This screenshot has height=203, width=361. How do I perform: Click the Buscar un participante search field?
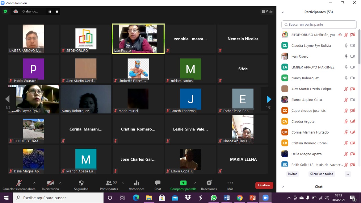point(319,25)
